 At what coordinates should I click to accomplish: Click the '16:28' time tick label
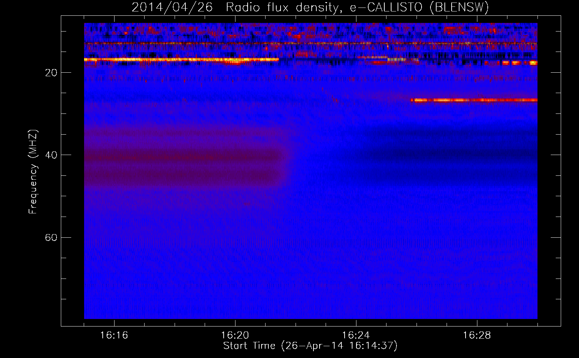tap(477, 335)
